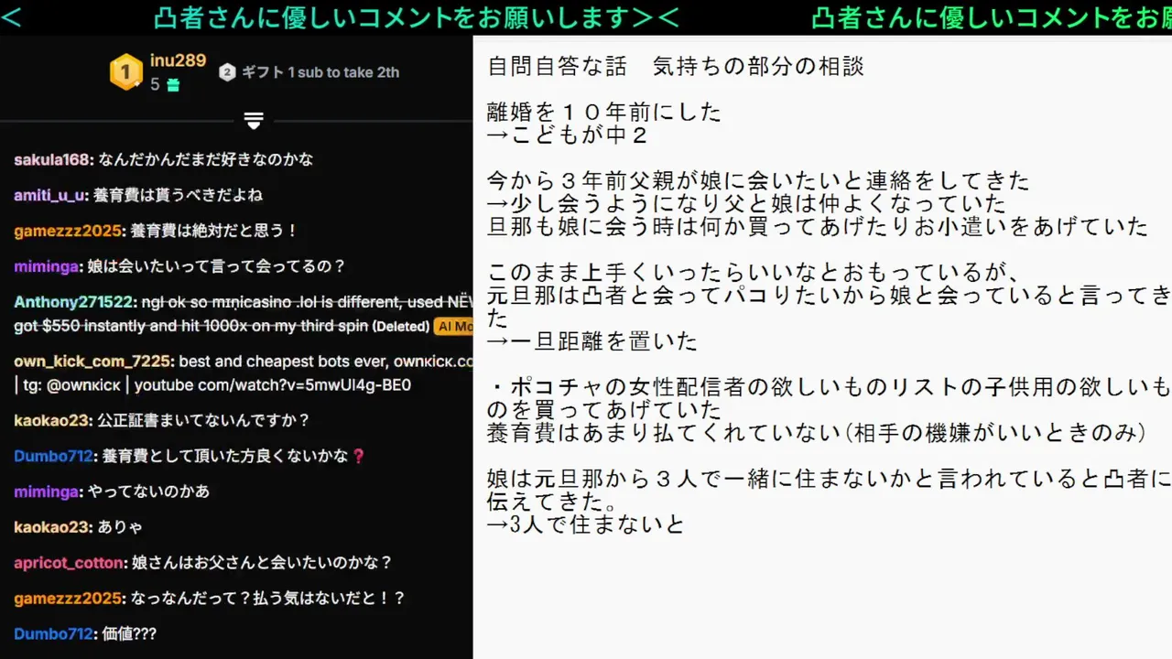Click the left arrow in the ticker
This screenshot has height=659, width=1172.
12,17
